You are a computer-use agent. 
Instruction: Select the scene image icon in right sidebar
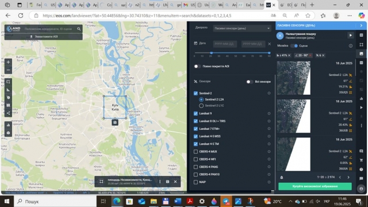[361, 53]
